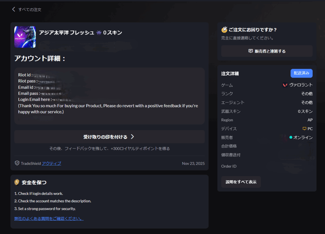The image size is (325, 234).
Task: Click the shield badge icon beside 安全を保つ
Action: click(17, 182)
